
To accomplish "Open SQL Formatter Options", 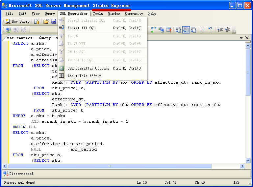I will [x=103, y=68].
